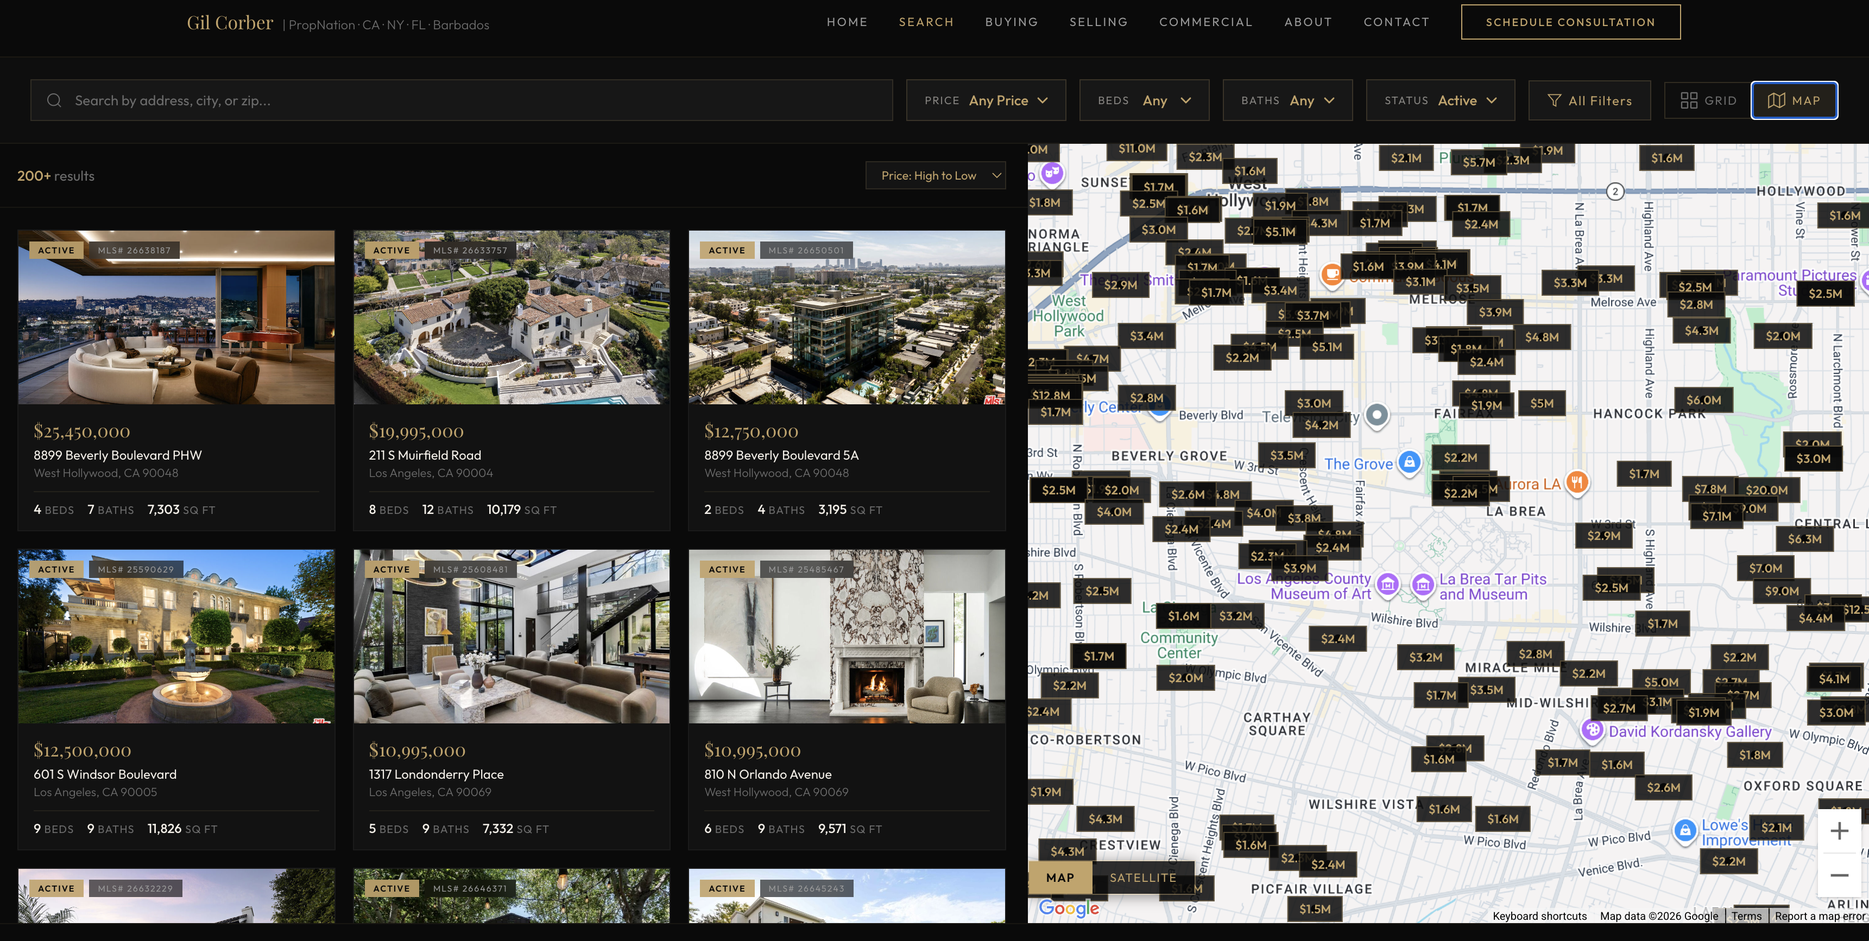Click the SCHEDULE CONSULTATION button

tap(1571, 22)
